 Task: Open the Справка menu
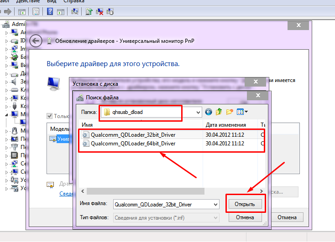(74, 1)
